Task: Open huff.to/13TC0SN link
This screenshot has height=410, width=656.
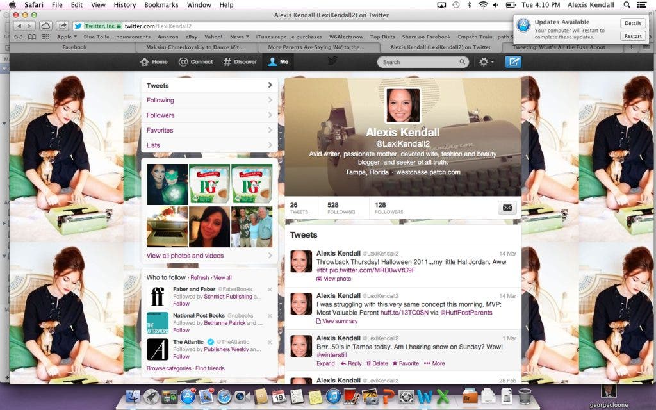Action: (x=404, y=313)
